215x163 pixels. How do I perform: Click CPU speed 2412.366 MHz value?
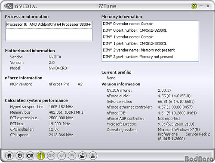[x=61, y=135]
